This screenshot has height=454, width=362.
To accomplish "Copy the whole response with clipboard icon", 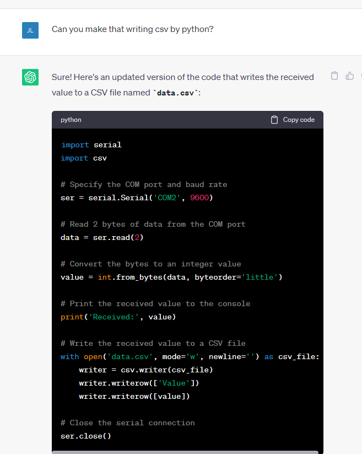I will 334,76.
